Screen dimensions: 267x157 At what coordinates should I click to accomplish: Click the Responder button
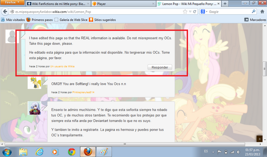(x=160, y=67)
